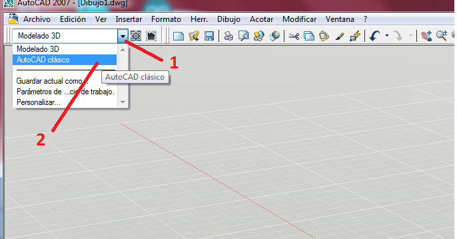Image resolution: width=457 pixels, height=239 pixels.
Task: Select the Match Properties brush icon
Action: click(340, 36)
